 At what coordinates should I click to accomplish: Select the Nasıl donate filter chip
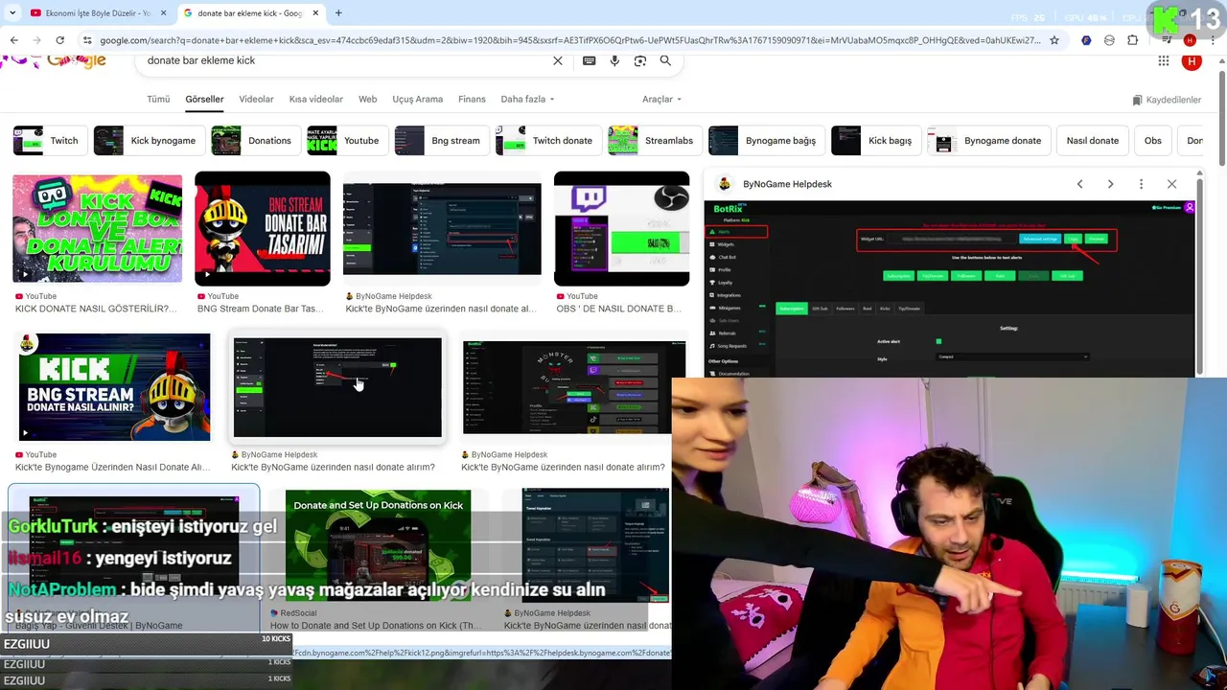click(1092, 141)
